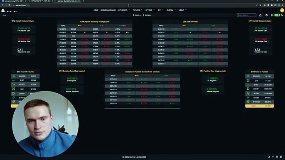Viewport: 285px width, 160px height.
Task: Click Bybit icon in ETH Total OI Futures
Action: point(248,85)
